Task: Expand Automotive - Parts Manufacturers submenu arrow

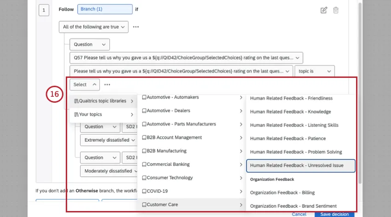Action: coord(241,124)
